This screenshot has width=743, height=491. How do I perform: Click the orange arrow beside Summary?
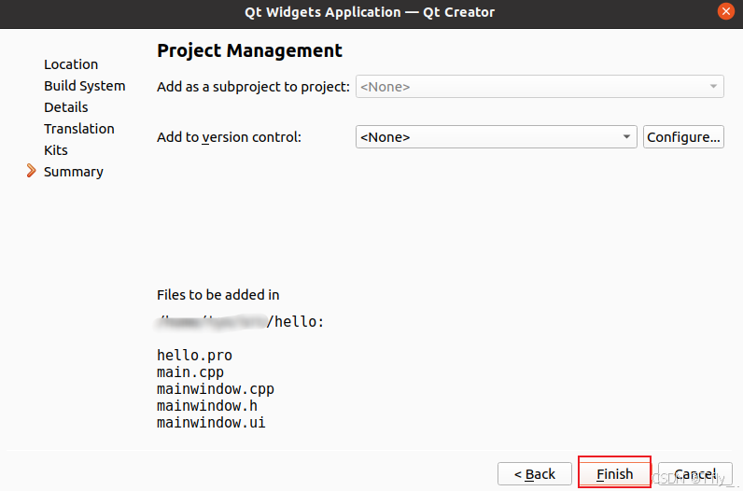[x=32, y=171]
